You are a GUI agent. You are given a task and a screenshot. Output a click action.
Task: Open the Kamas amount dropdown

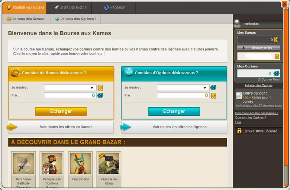tap(70, 88)
